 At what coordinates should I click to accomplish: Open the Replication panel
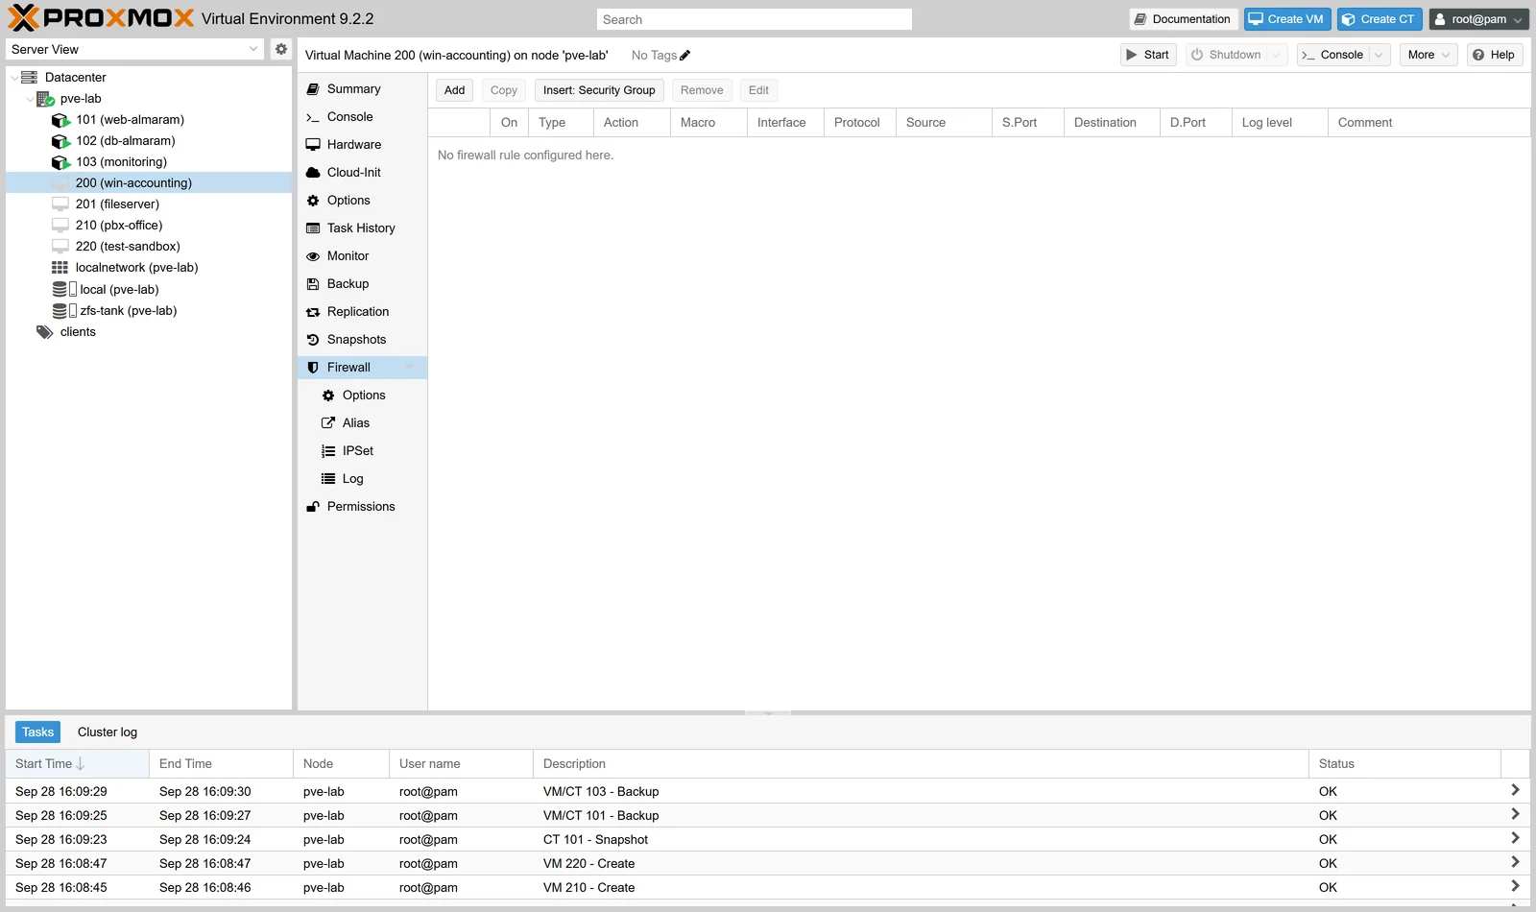pyautogui.click(x=357, y=312)
